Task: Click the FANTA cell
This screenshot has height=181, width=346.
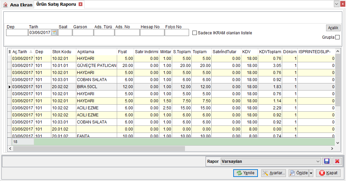Action: (97, 136)
